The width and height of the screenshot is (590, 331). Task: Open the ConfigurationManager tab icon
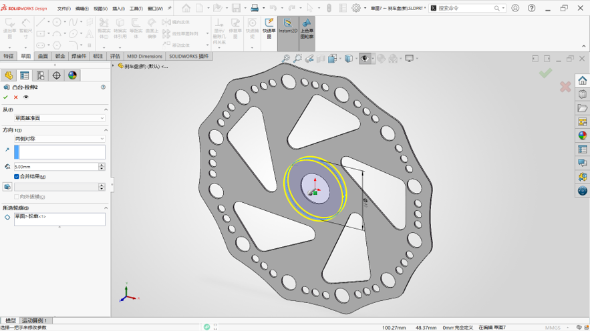[40, 75]
